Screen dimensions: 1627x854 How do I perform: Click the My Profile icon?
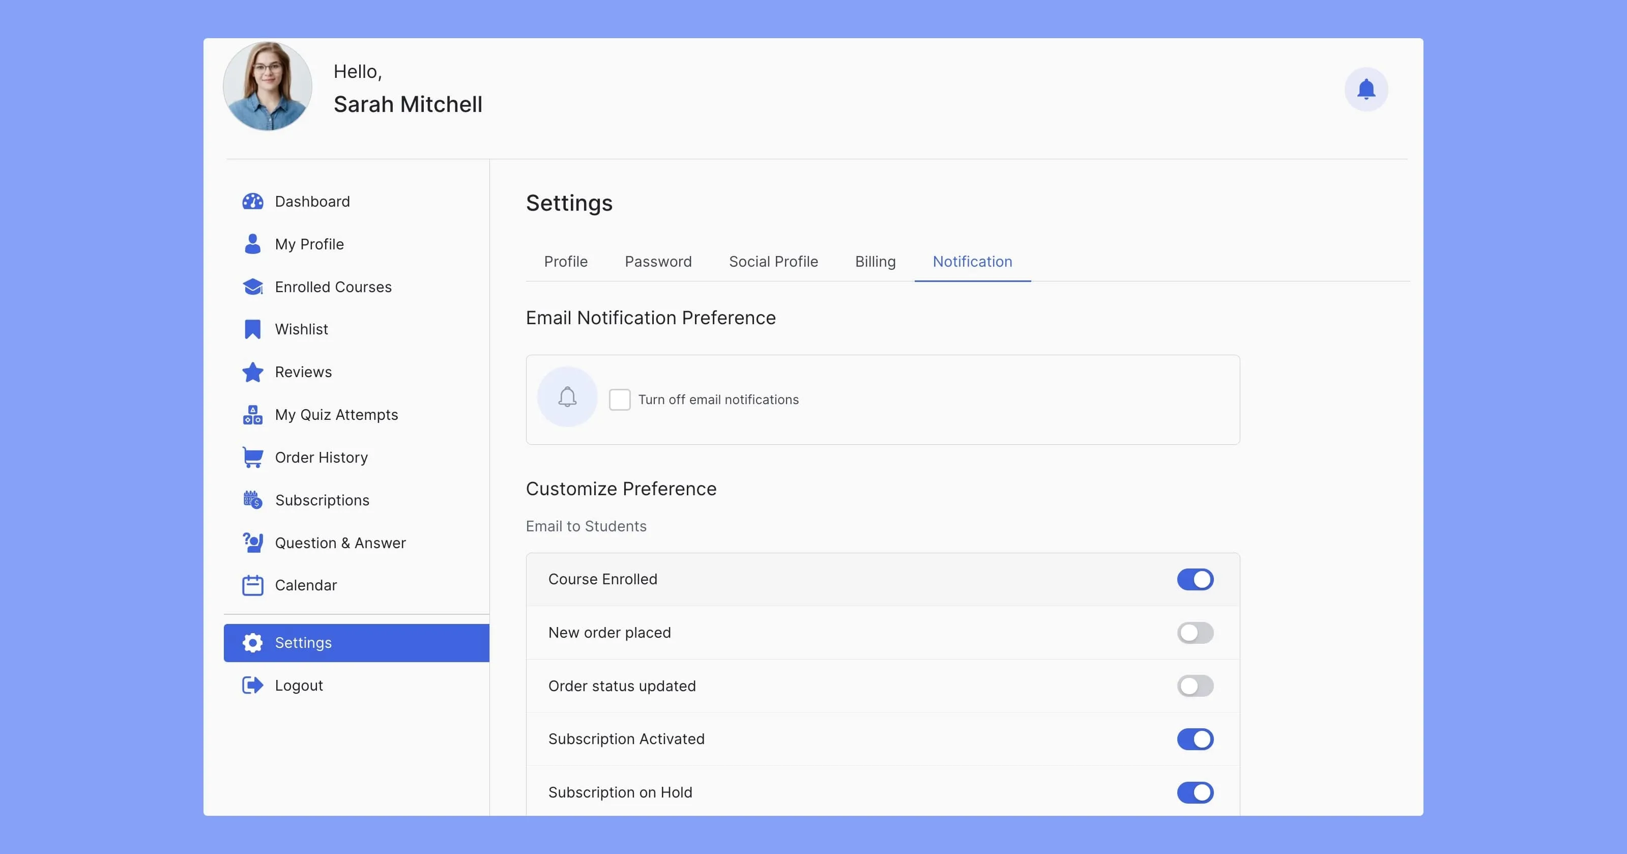(252, 243)
